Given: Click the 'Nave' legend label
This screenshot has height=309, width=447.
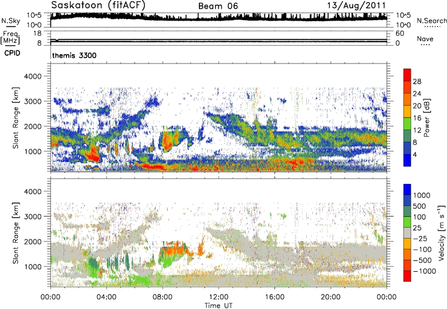Looking at the screenshot, I should tap(425, 38).
